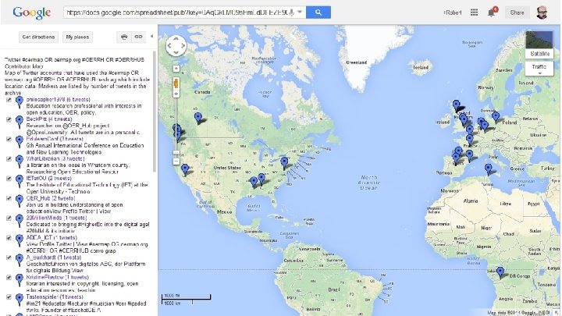Click the My places button

[x=77, y=37]
